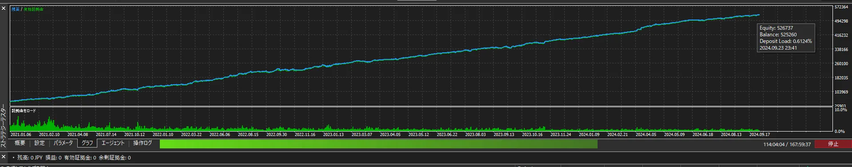Switch to the 設定 tab

click(x=40, y=143)
